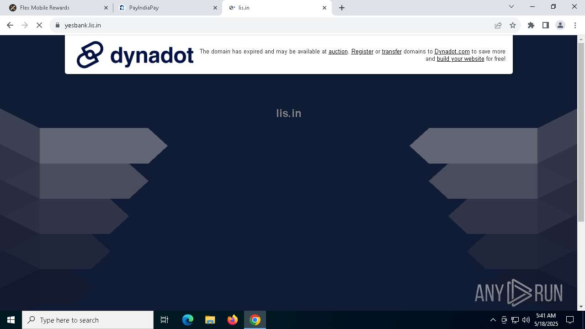Click the lis.in heading text
Viewport: 585px width, 329px height.
point(289,113)
